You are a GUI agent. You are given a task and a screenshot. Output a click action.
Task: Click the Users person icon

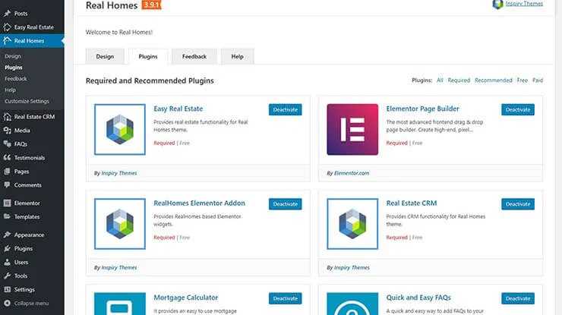coord(7,262)
